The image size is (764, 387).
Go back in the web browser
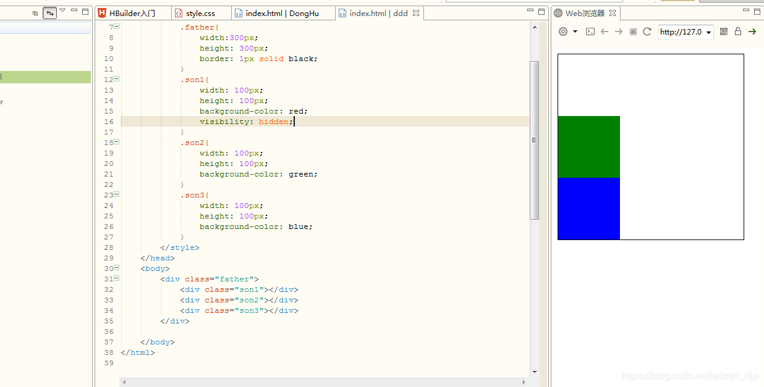605,31
